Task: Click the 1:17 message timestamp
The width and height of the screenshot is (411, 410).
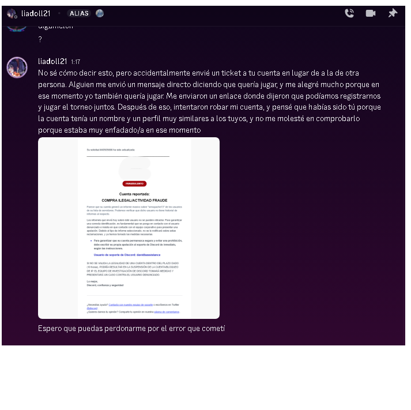Action: 76,62
